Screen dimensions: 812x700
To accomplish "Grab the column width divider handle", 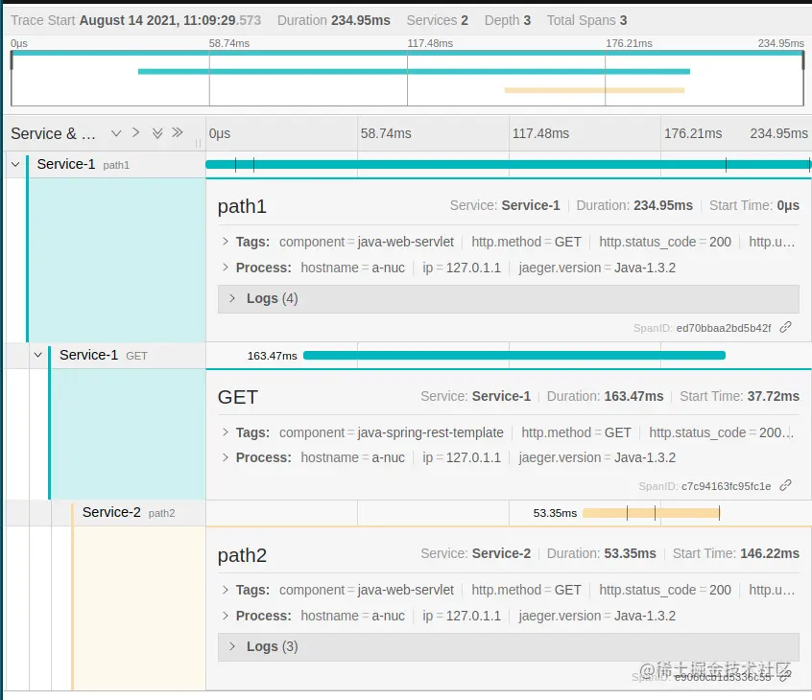I will pyautogui.click(x=198, y=143).
